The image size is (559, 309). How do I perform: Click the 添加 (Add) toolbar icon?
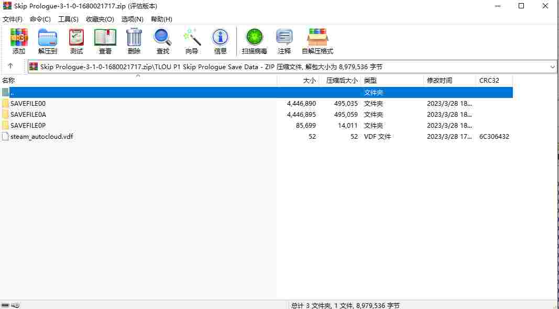(19, 37)
